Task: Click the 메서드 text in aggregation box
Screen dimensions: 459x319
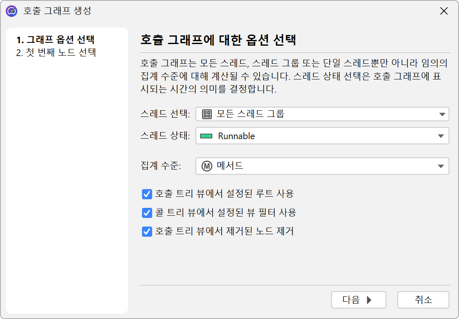Action: [x=230, y=166]
